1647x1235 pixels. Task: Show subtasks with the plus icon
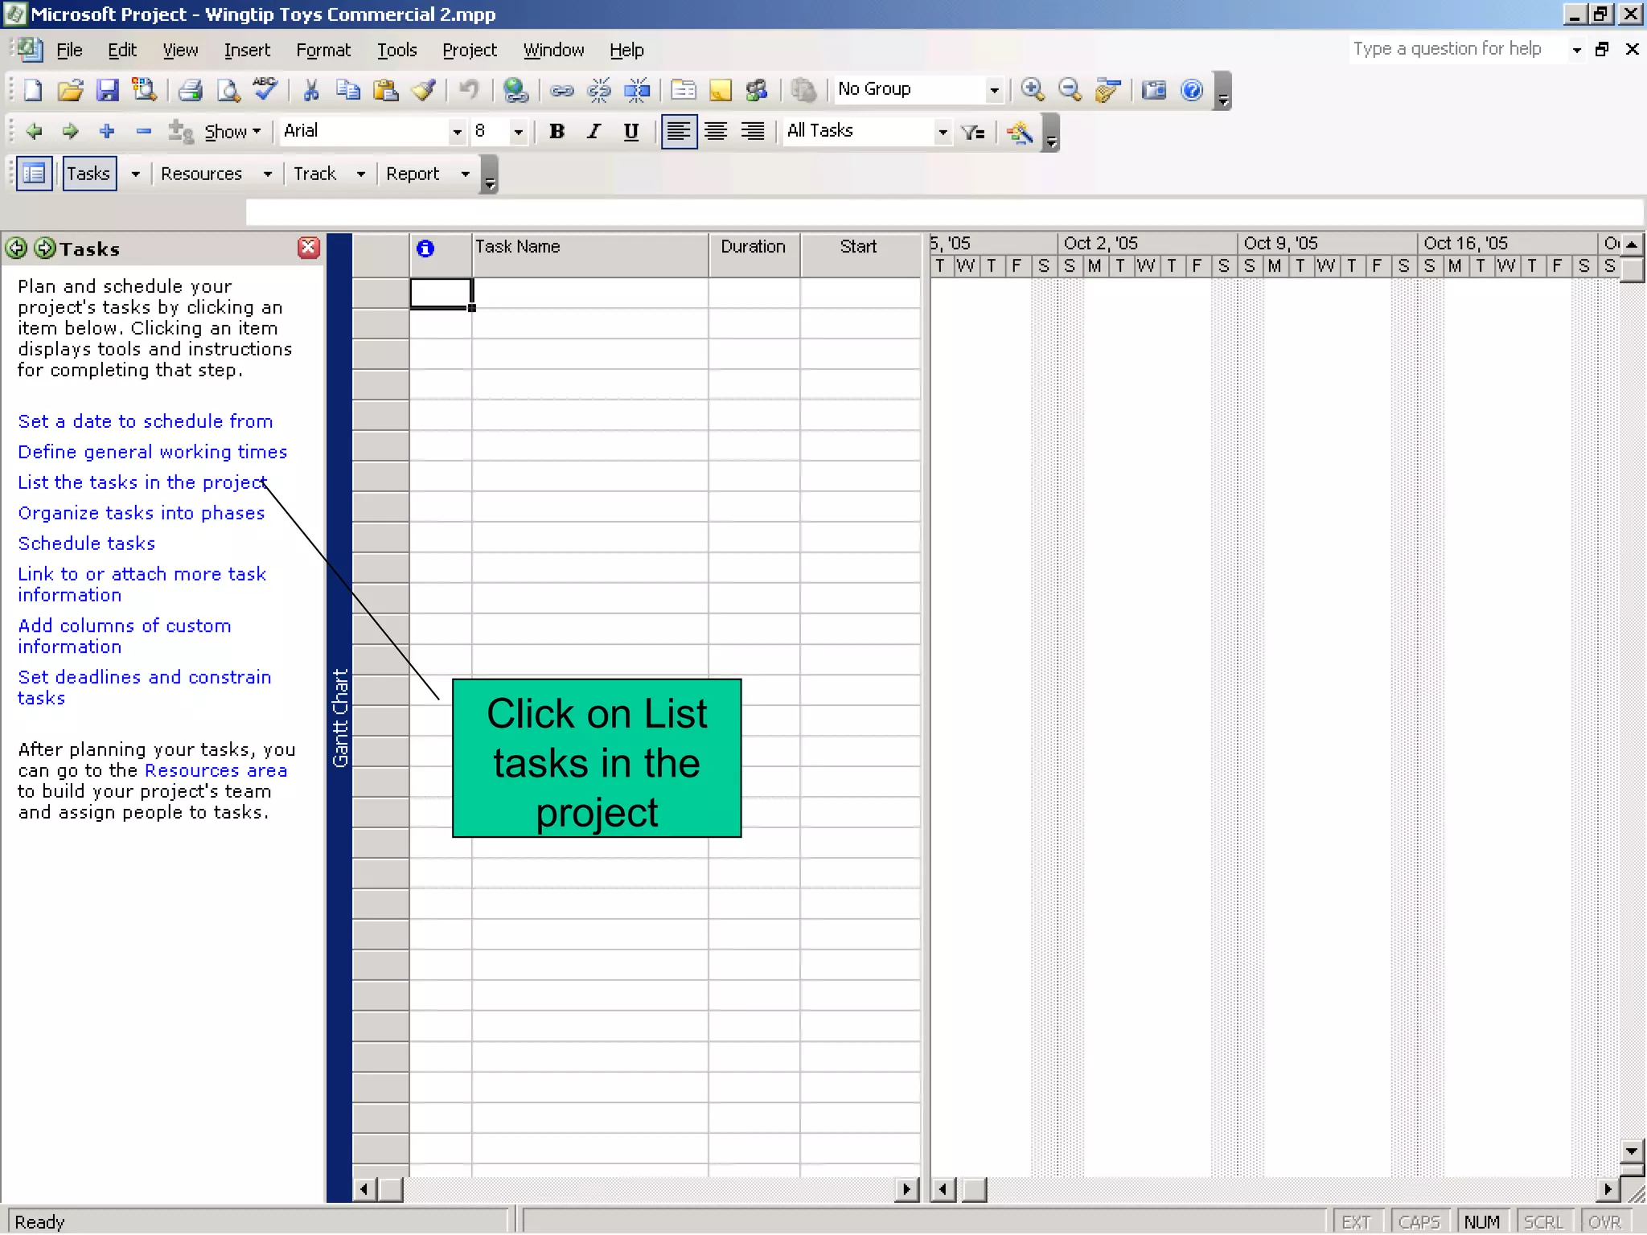(107, 131)
